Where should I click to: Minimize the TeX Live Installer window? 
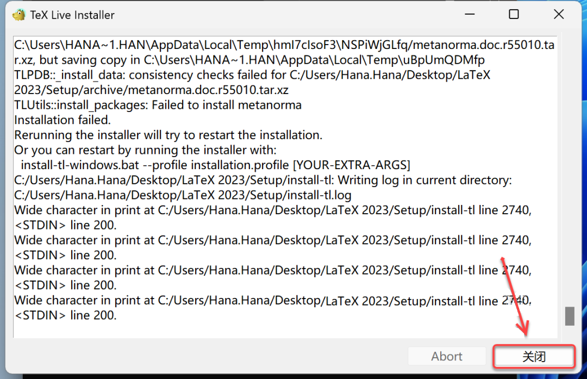click(468, 15)
